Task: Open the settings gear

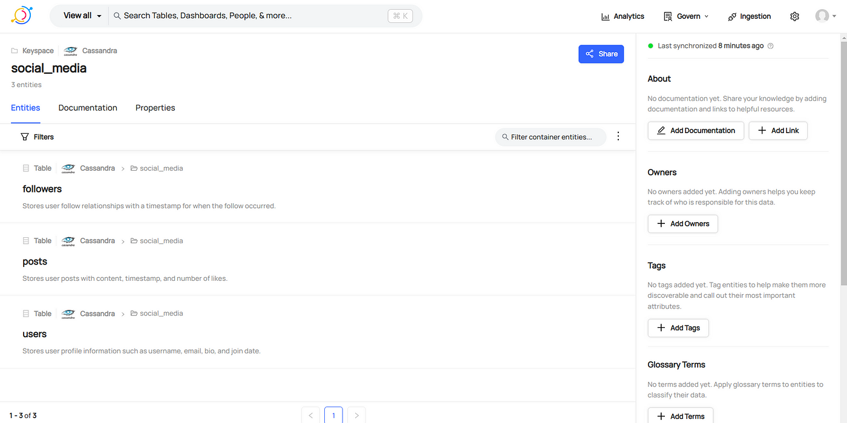Action: point(794,16)
